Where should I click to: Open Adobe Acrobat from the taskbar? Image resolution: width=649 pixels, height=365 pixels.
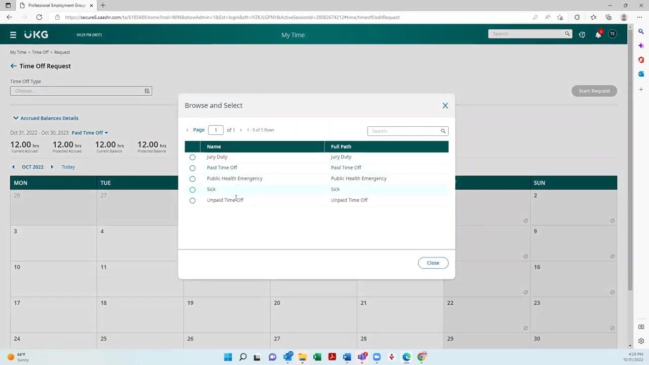point(332,357)
